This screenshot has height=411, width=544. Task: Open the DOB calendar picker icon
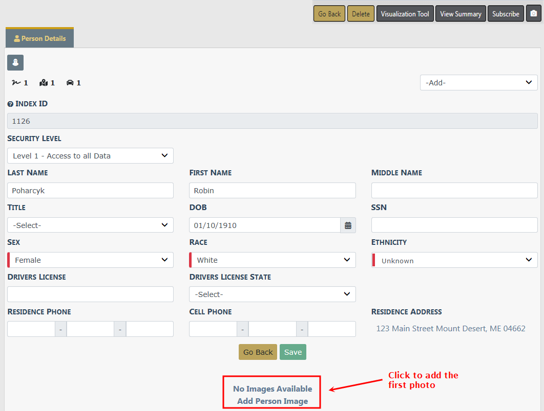pyautogui.click(x=348, y=225)
